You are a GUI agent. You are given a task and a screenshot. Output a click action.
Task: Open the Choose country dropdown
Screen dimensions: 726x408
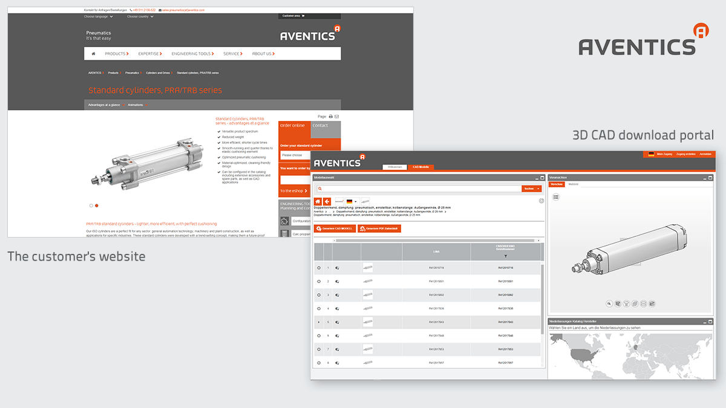pos(140,16)
